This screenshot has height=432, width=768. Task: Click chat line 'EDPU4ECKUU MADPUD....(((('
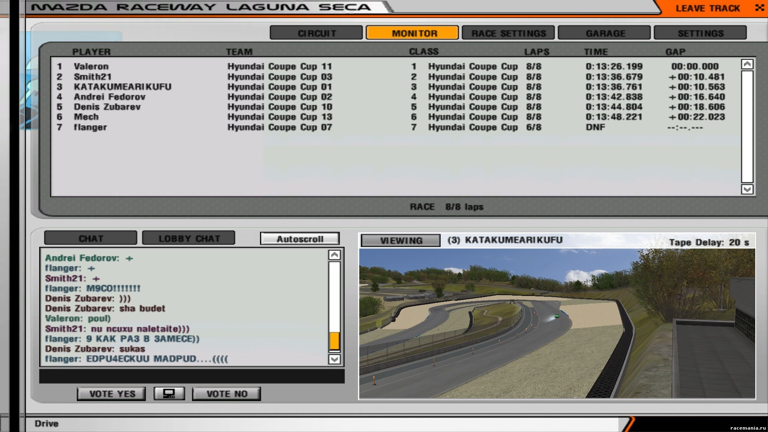pos(157,359)
